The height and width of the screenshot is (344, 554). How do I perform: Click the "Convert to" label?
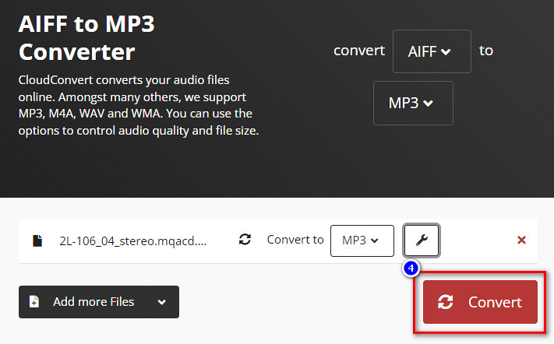(x=295, y=240)
